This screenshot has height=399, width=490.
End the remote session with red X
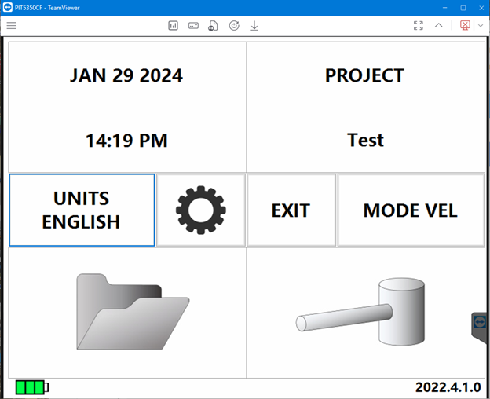pos(465,25)
